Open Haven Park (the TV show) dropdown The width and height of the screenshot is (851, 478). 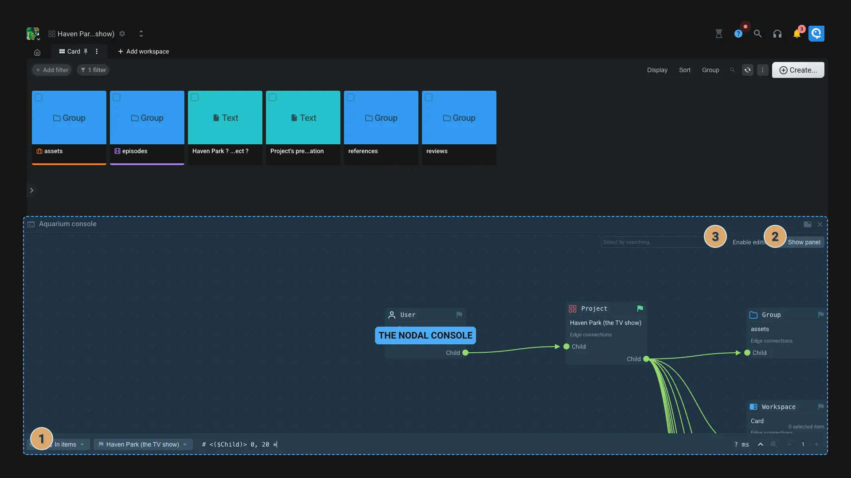point(143,444)
